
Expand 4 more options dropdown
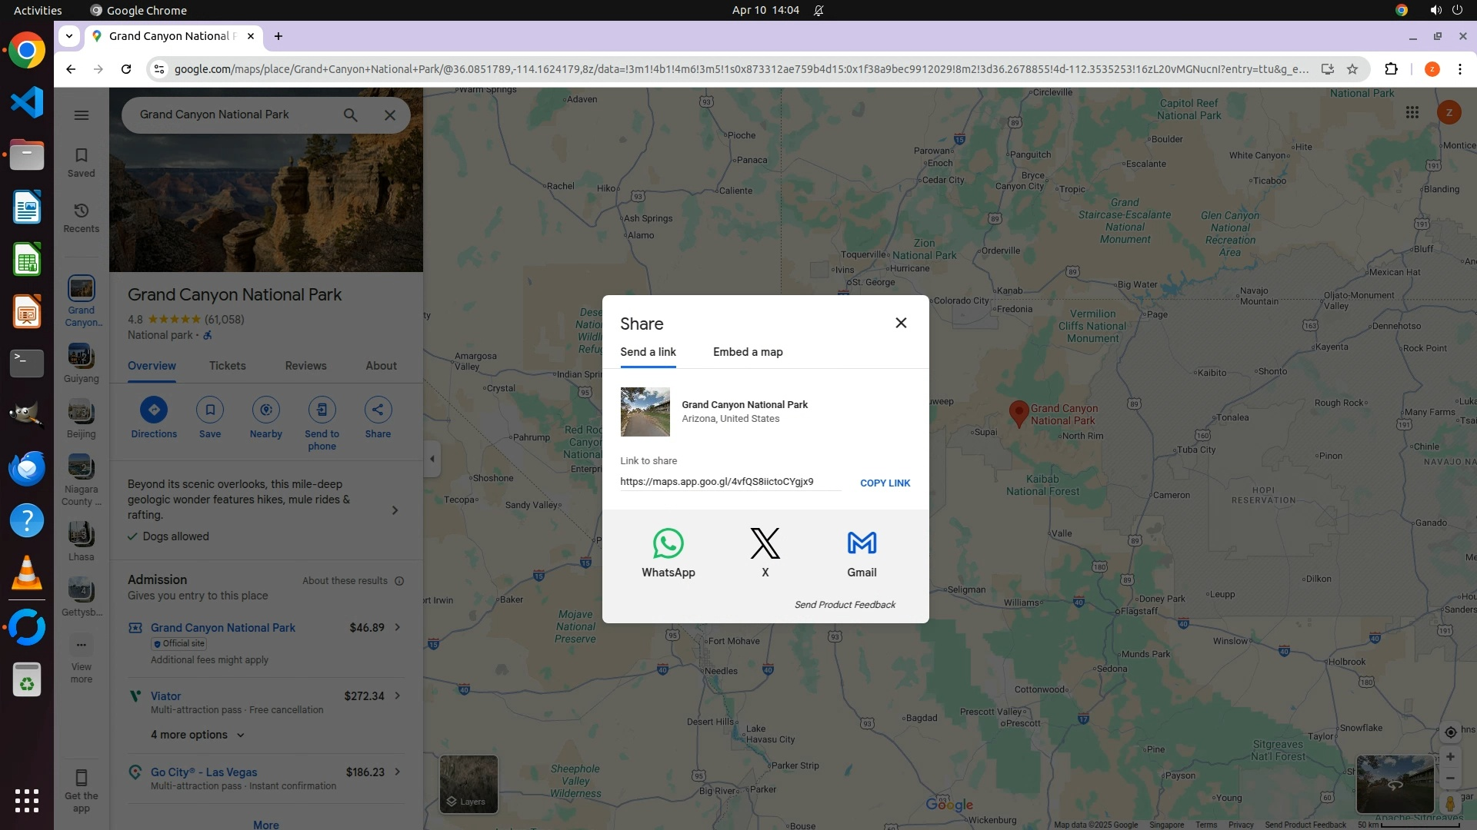[197, 735]
